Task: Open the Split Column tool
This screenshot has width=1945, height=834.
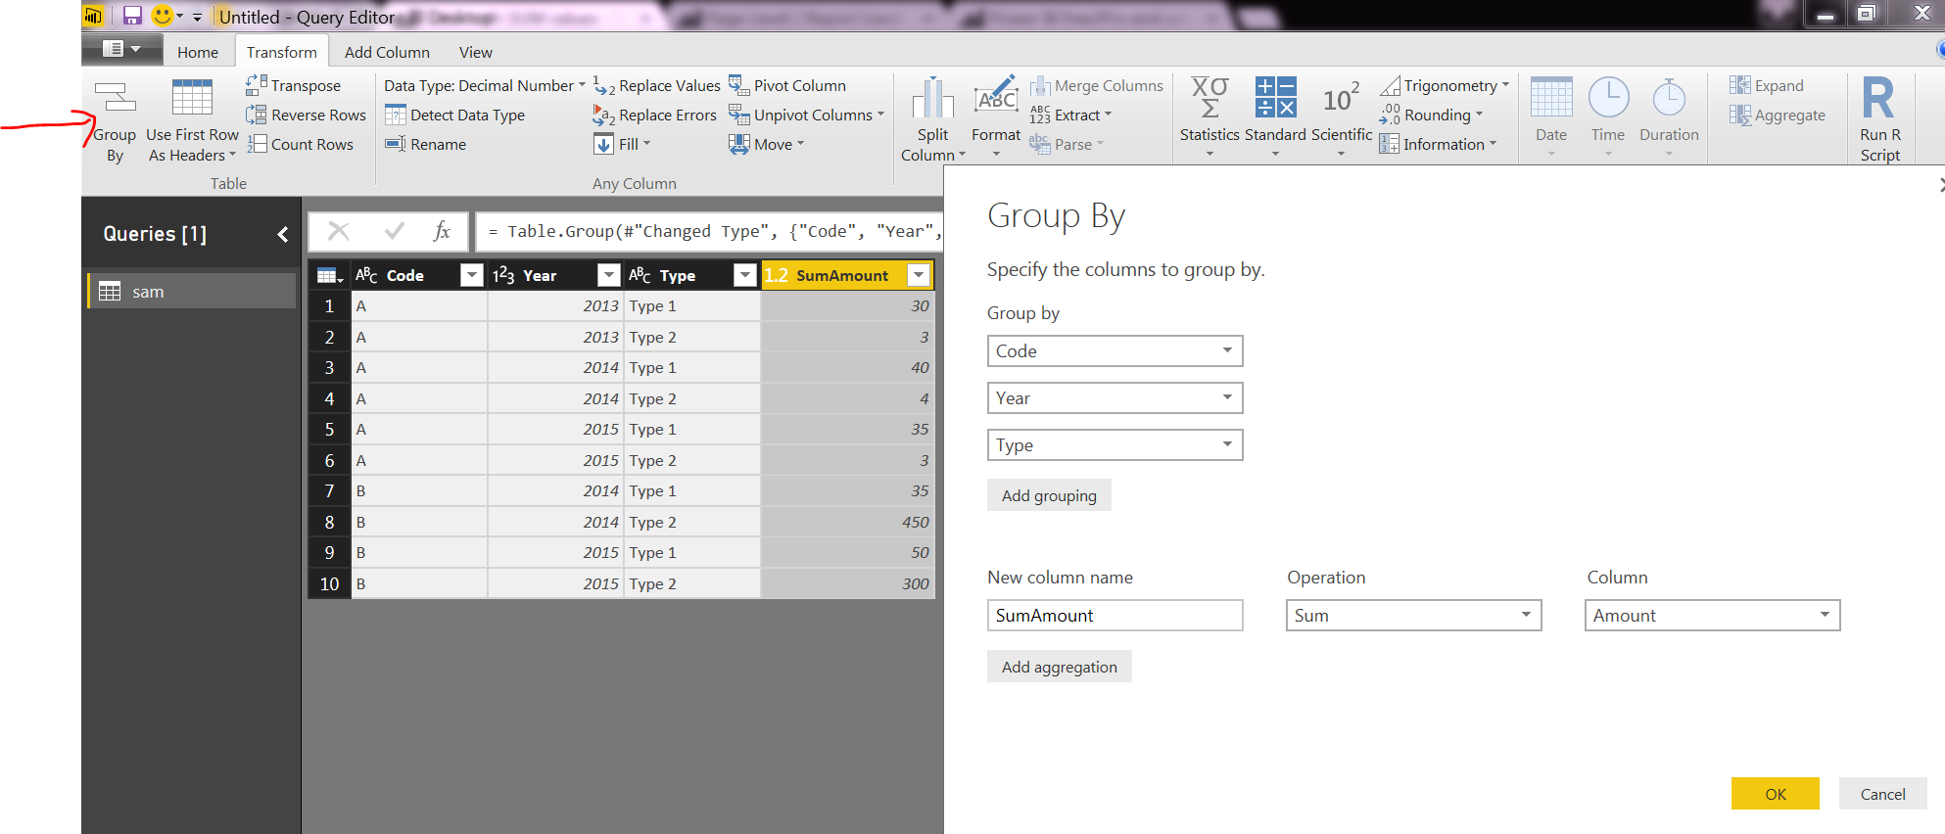Action: click(932, 118)
